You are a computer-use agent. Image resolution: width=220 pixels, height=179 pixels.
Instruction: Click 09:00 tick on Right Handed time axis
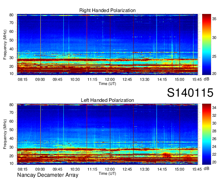click(x=40, y=79)
